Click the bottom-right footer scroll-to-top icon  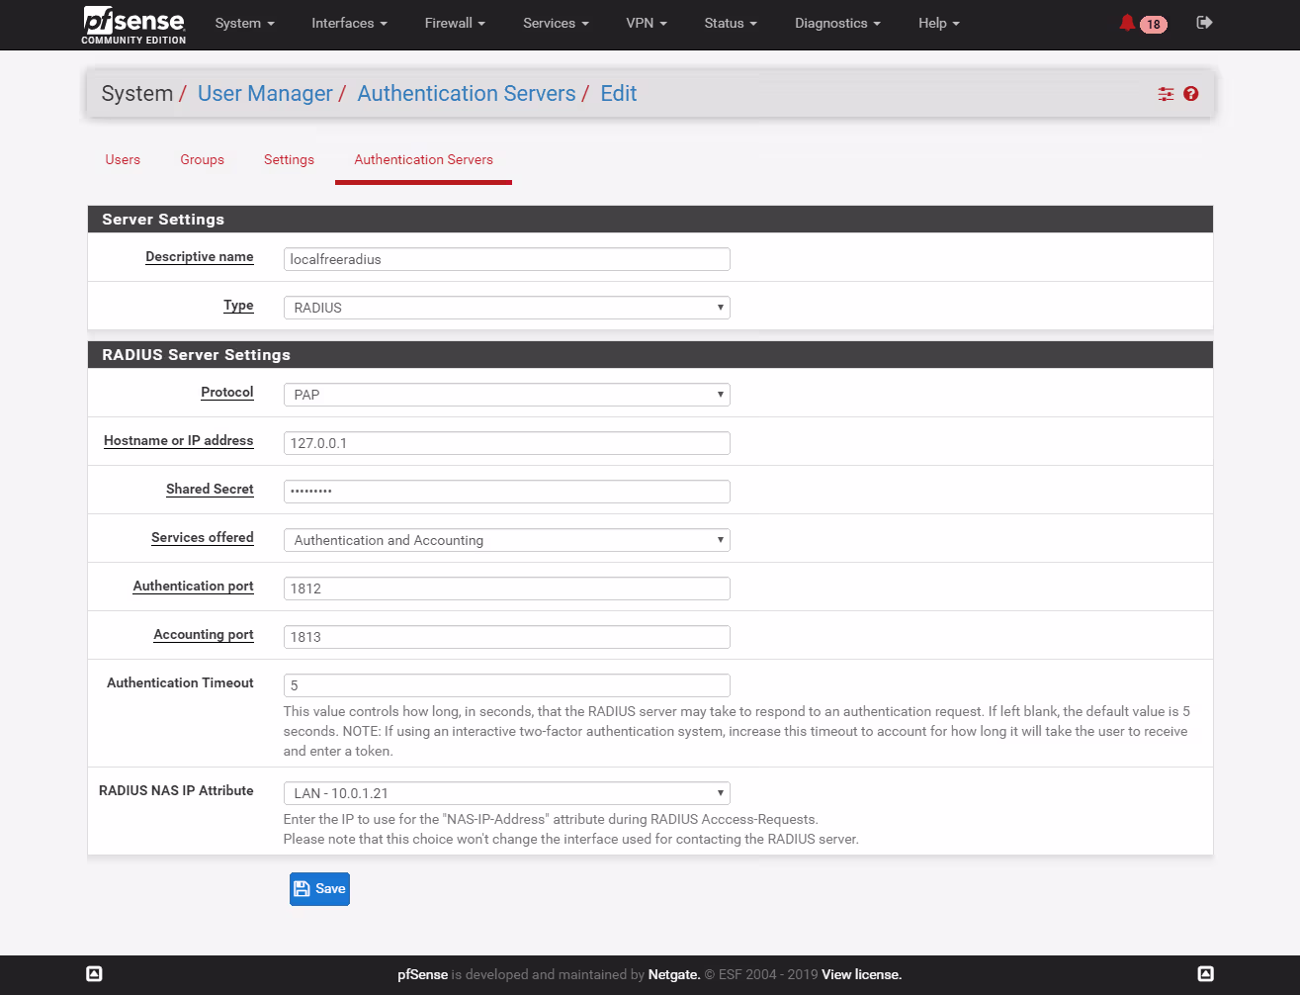[x=1205, y=974]
